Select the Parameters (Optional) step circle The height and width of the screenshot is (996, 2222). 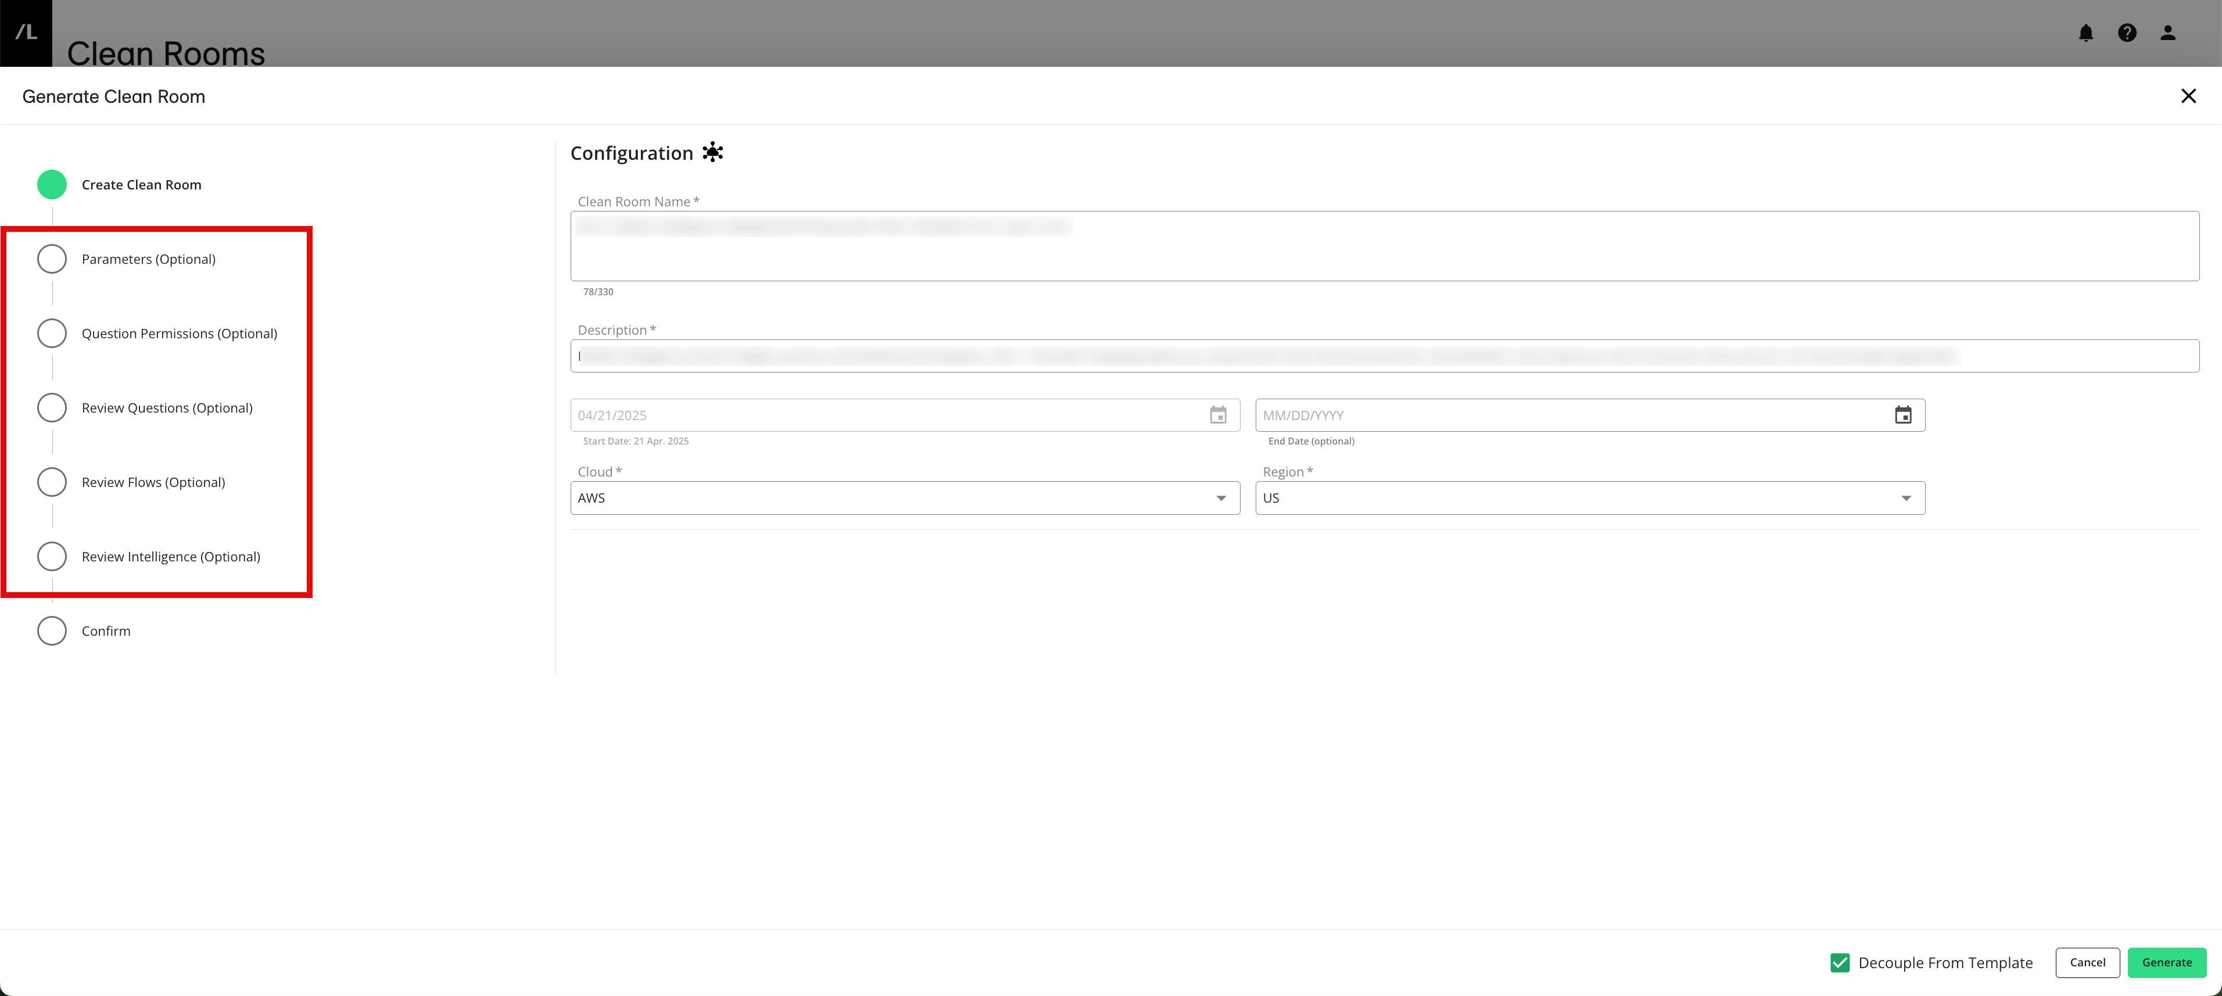pos(52,258)
